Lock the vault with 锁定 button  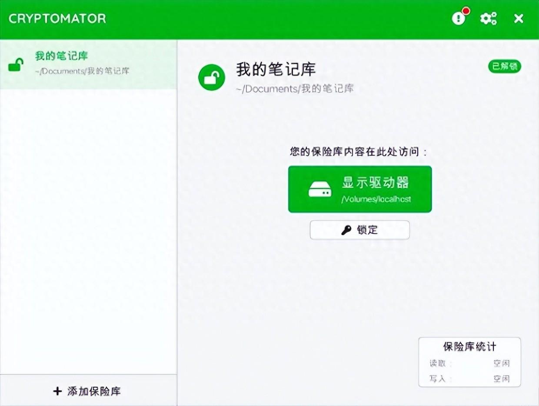tap(359, 230)
